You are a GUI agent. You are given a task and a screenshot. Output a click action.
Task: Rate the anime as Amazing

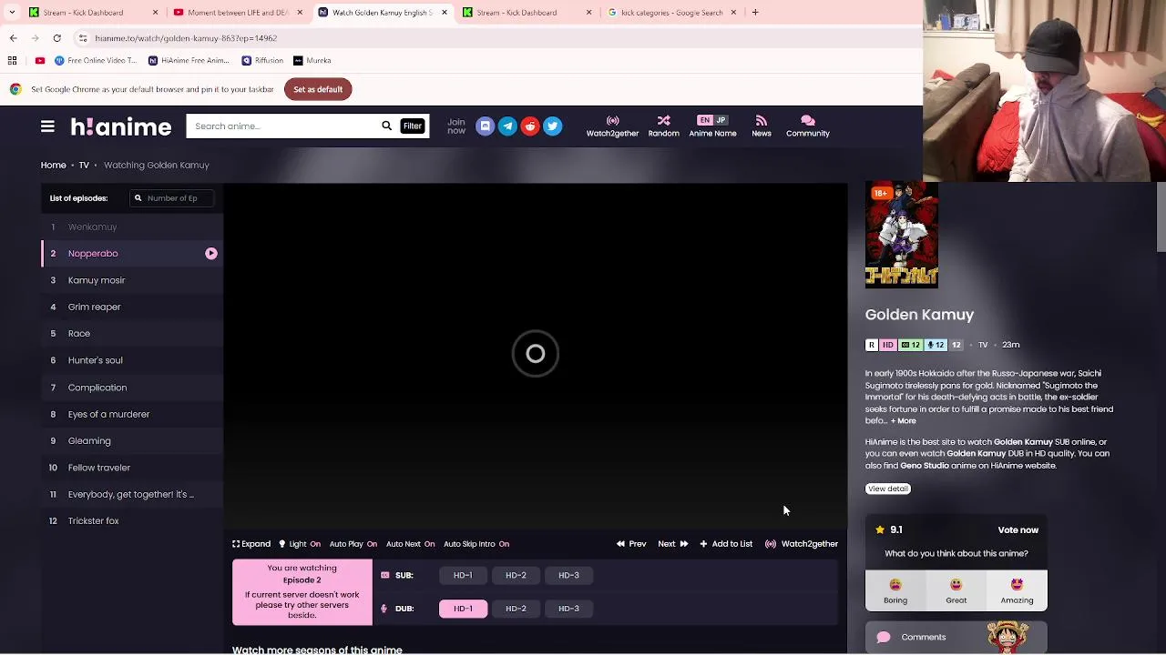coord(1017,590)
